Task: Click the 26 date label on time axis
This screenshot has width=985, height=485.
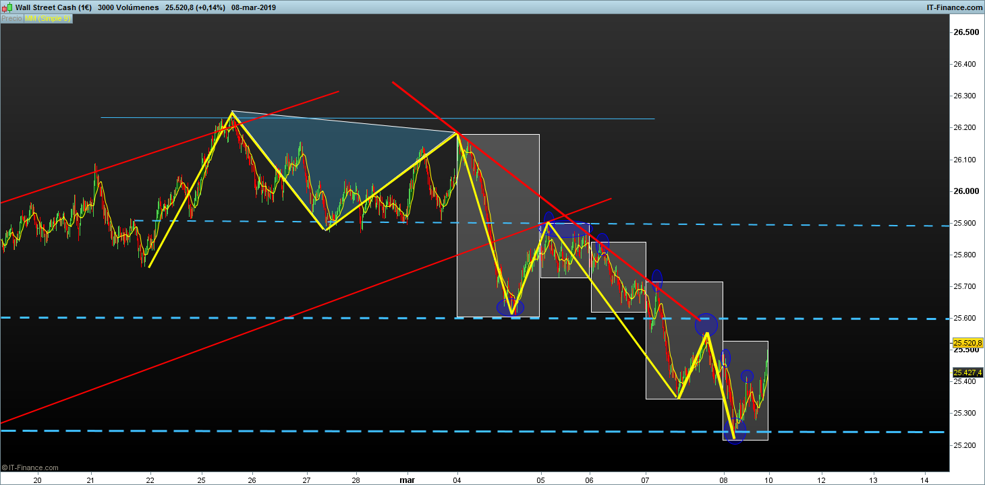Action: point(252,480)
